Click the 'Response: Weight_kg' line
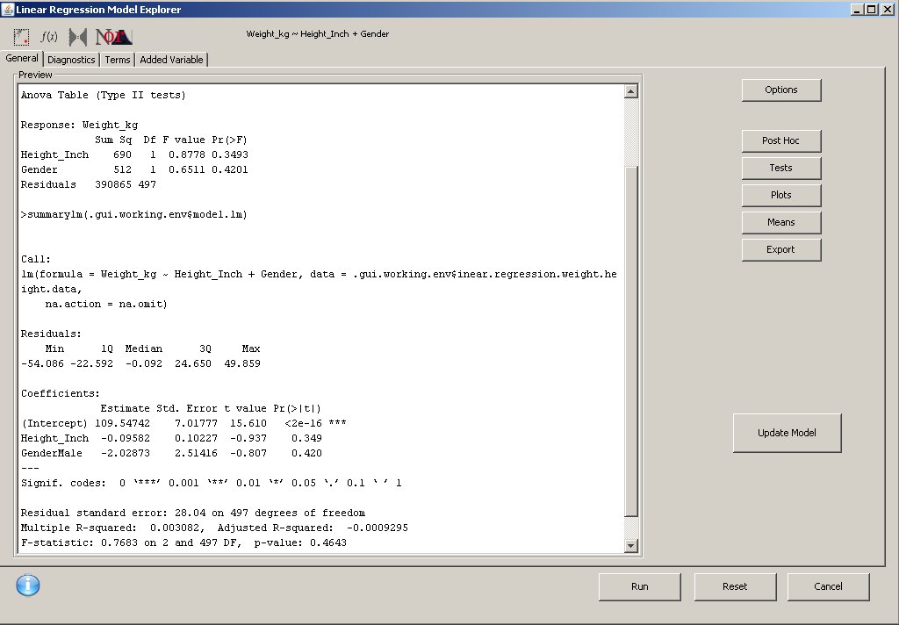The image size is (899, 625). [79, 125]
